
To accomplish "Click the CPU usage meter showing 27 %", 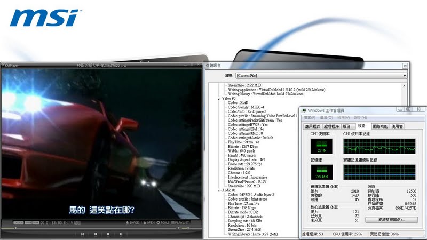I will tap(321, 146).
